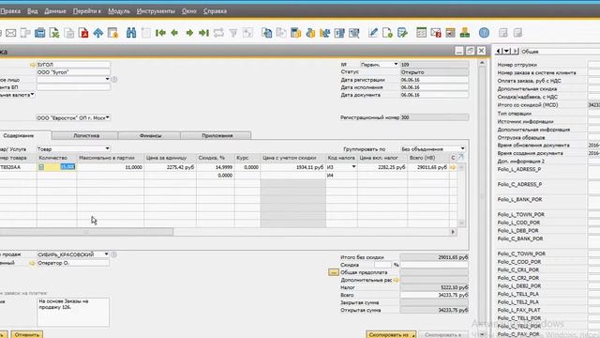
Task: Click the table horizontal scrollbar thumb
Action: (x=86, y=232)
